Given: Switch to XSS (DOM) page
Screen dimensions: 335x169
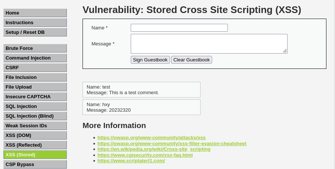Looking at the screenshot, I should coord(35,135).
